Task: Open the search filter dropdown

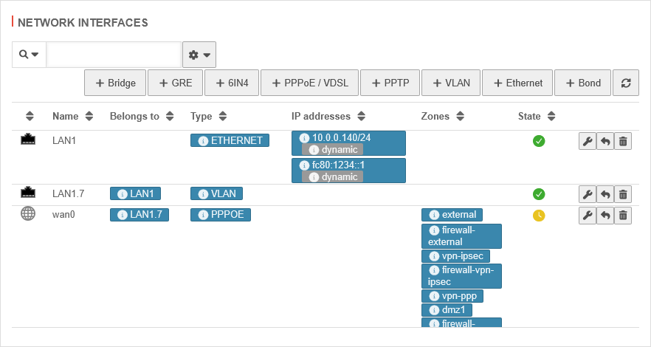Action: (29, 55)
